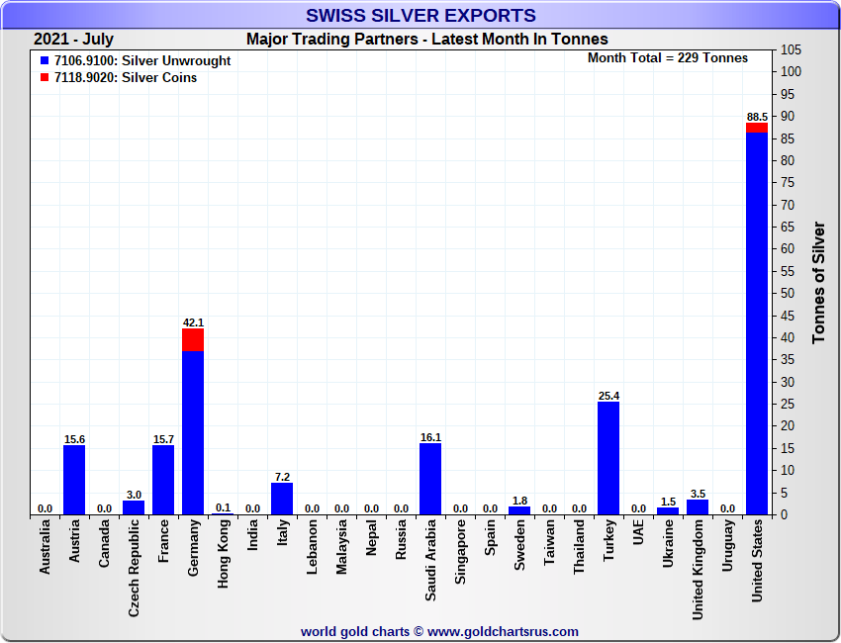Click the red segment of Germany's bar

pyautogui.click(x=193, y=339)
